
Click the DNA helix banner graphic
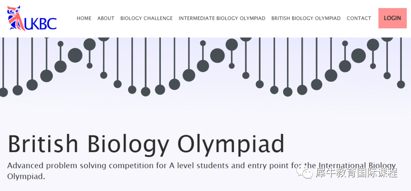click(205, 67)
